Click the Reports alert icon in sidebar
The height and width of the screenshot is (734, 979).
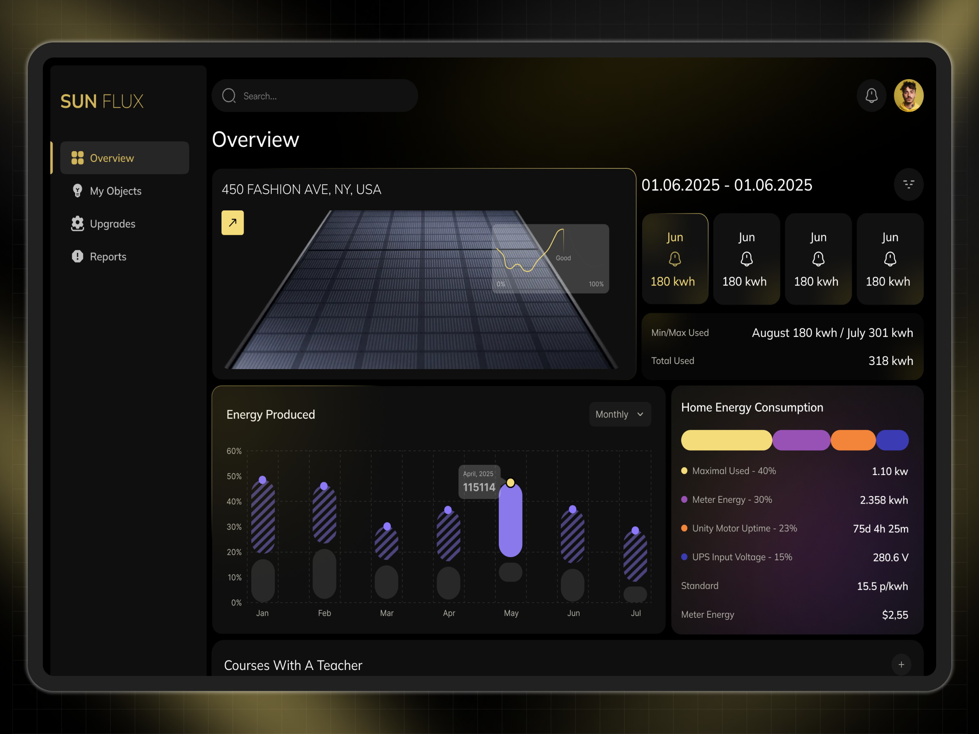78,256
